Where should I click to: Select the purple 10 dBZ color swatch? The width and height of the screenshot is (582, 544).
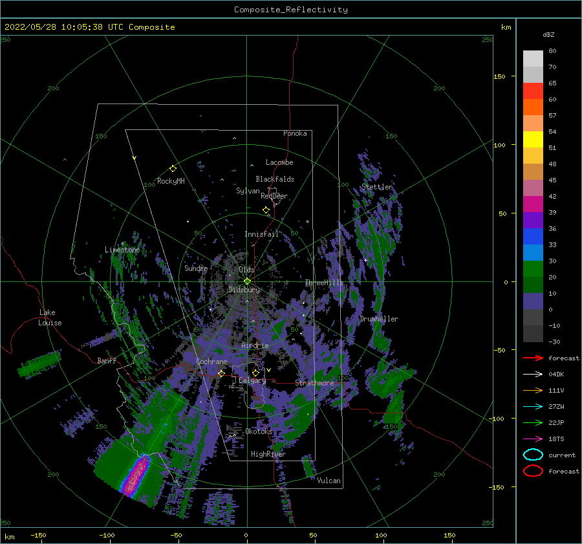pyautogui.click(x=533, y=301)
